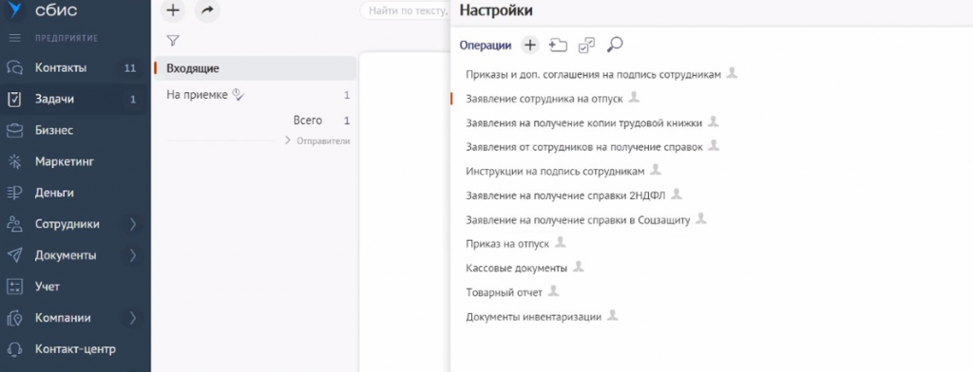The height and width of the screenshot is (372, 973).
Task: Add new operation with plus icon
Action: point(530,45)
